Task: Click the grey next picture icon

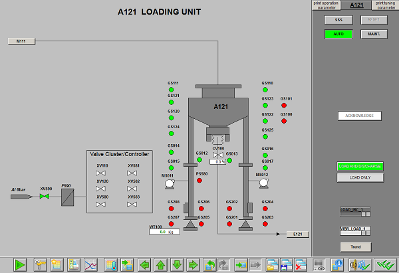Action: tap(223, 265)
